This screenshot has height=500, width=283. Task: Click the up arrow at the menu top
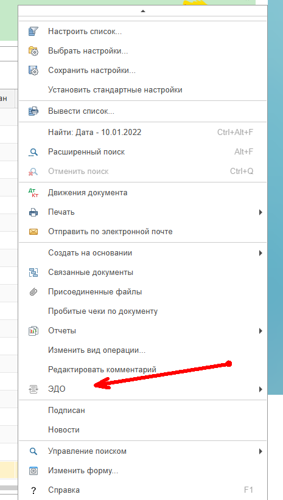click(143, 11)
